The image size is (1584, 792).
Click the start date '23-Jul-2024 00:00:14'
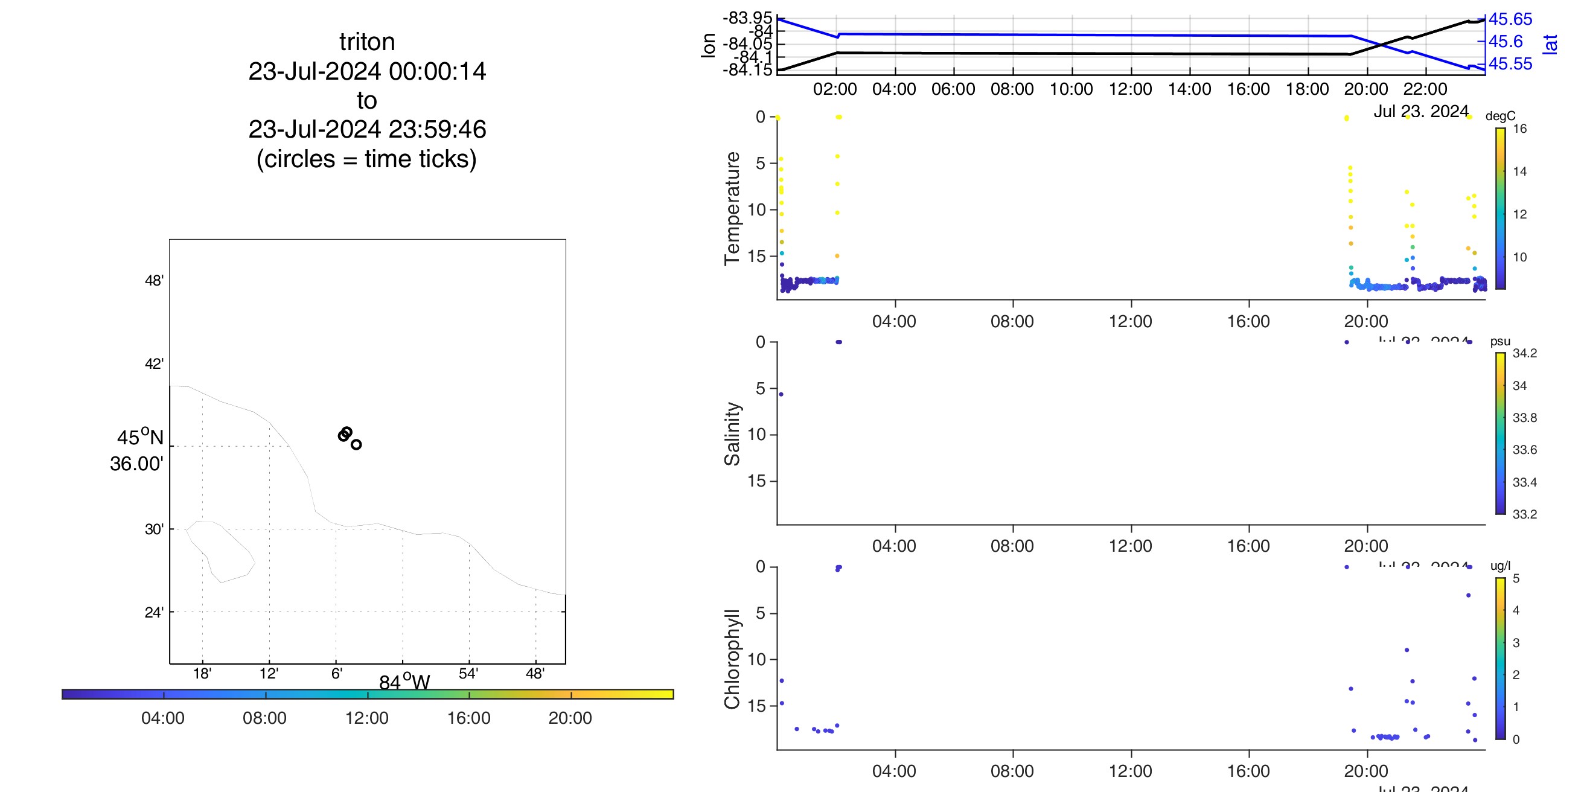point(367,71)
